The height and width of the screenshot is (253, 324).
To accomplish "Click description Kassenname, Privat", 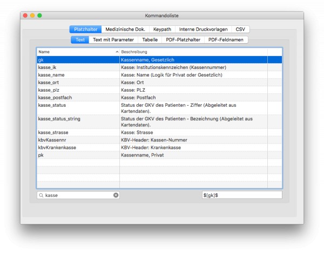I will click(143, 155).
